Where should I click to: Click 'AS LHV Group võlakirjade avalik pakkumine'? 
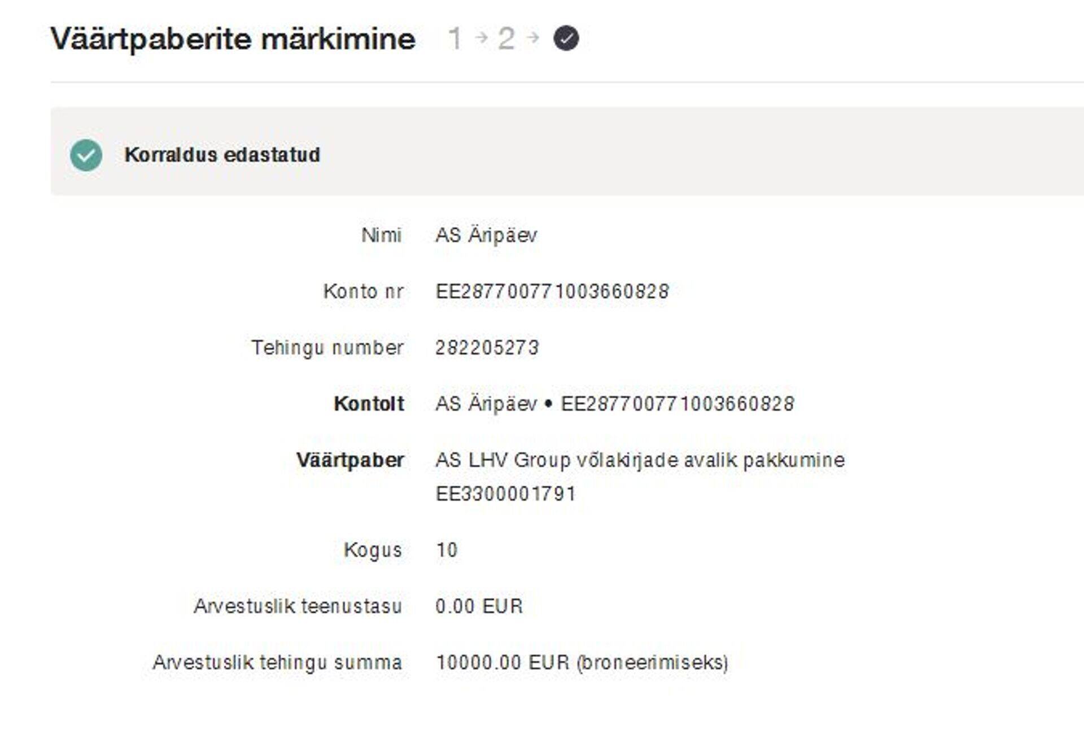coord(640,460)
